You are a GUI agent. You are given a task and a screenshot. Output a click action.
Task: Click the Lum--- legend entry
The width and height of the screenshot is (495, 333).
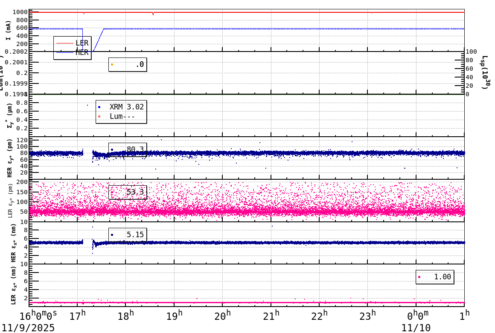tap(117, 116)
